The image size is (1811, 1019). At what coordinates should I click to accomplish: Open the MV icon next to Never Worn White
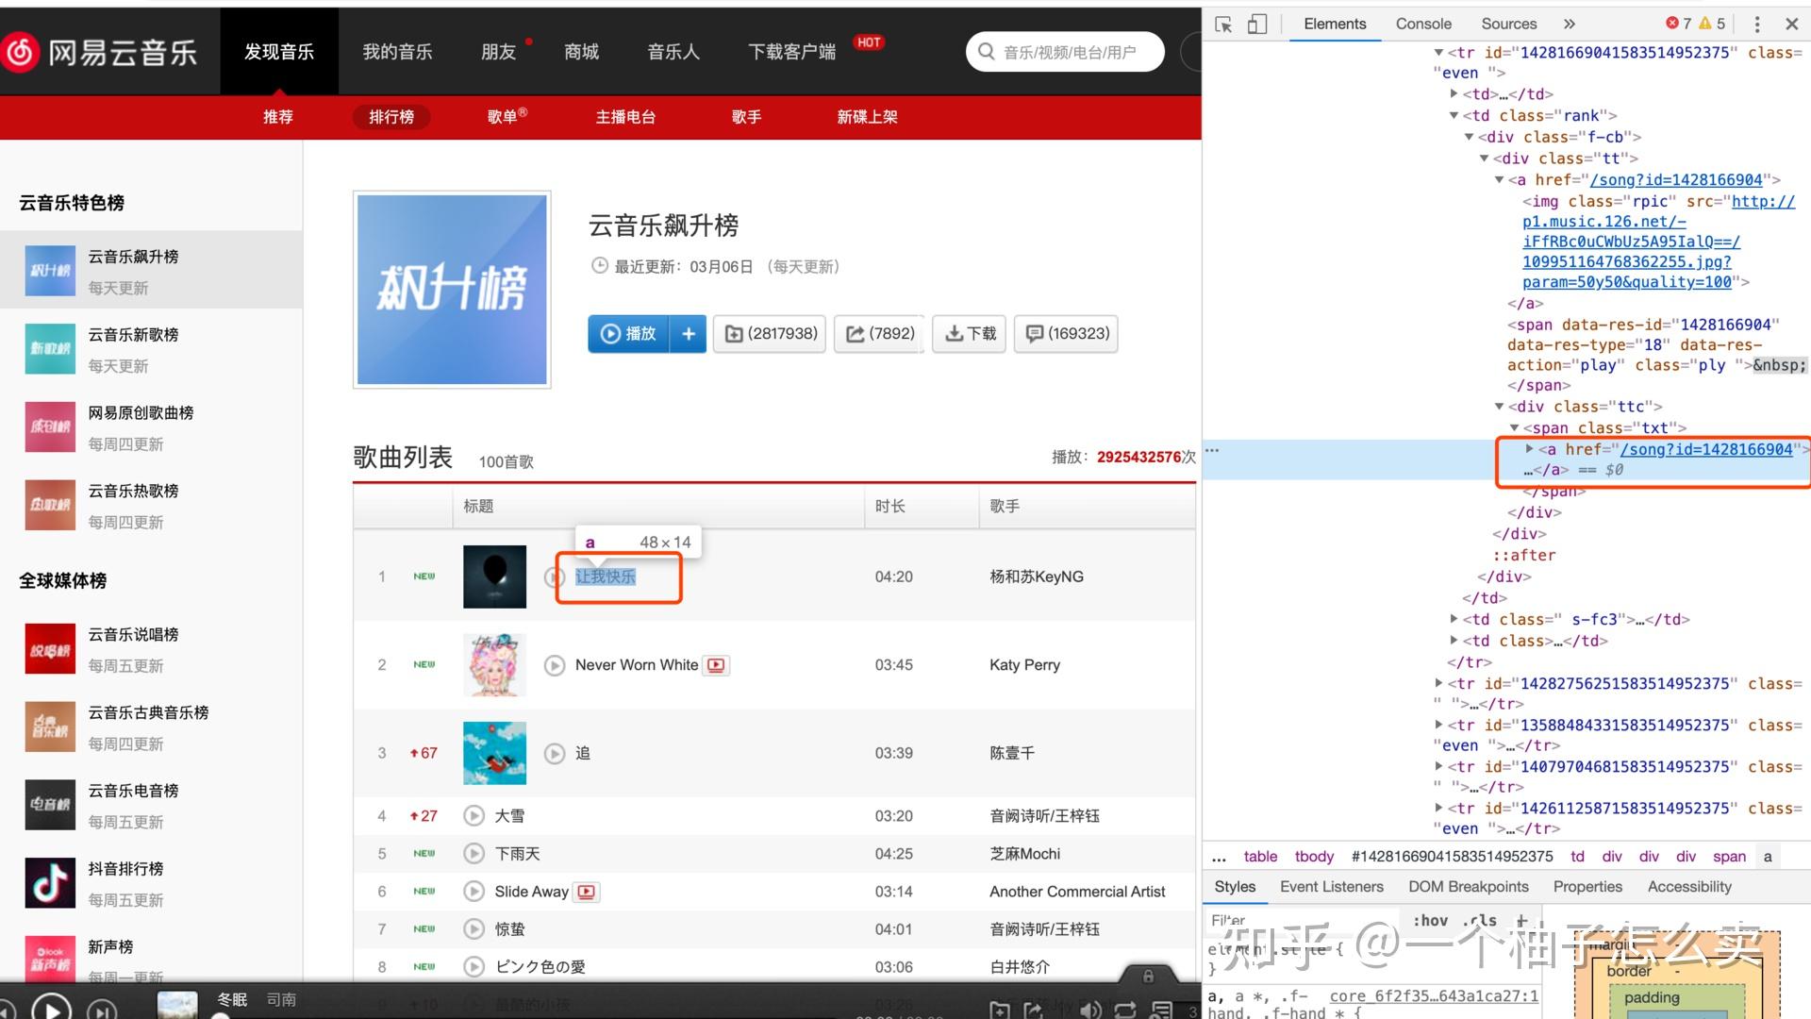coord(717,665)
